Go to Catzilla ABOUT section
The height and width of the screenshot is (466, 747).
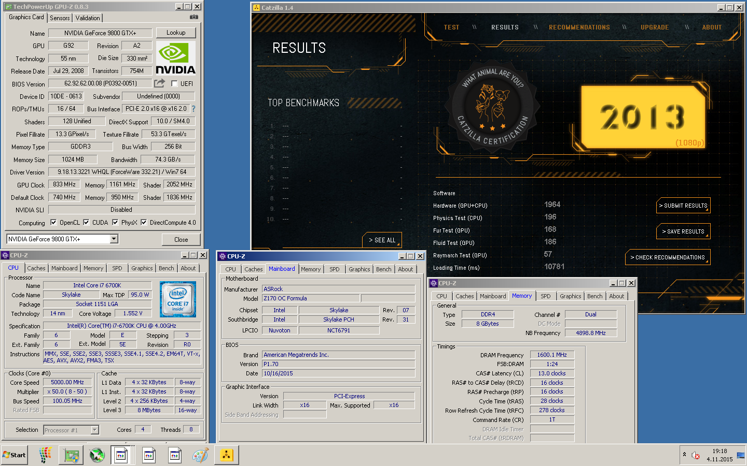click(x=712, y=27)
